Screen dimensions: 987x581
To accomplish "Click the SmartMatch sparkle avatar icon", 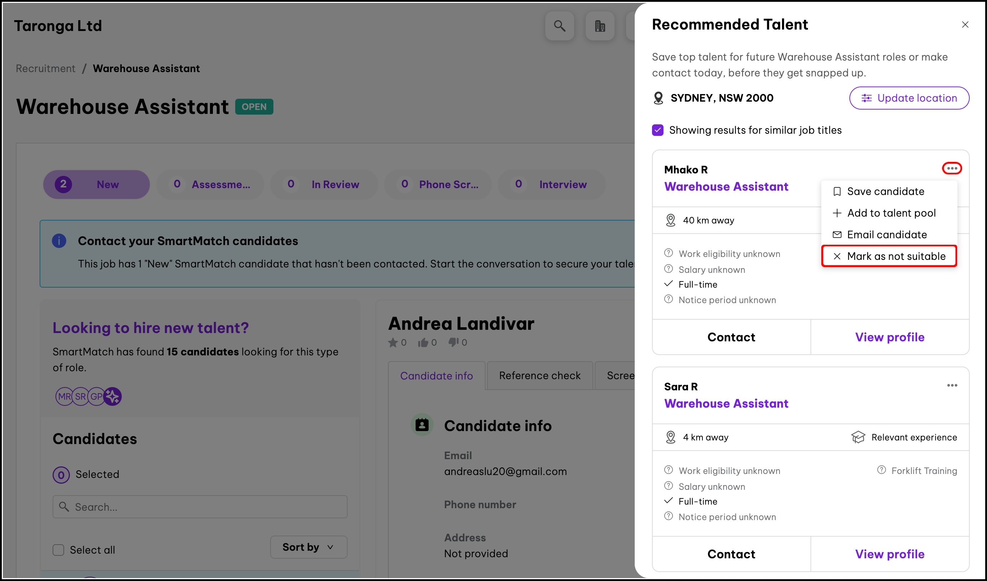I will pos(113,396).
